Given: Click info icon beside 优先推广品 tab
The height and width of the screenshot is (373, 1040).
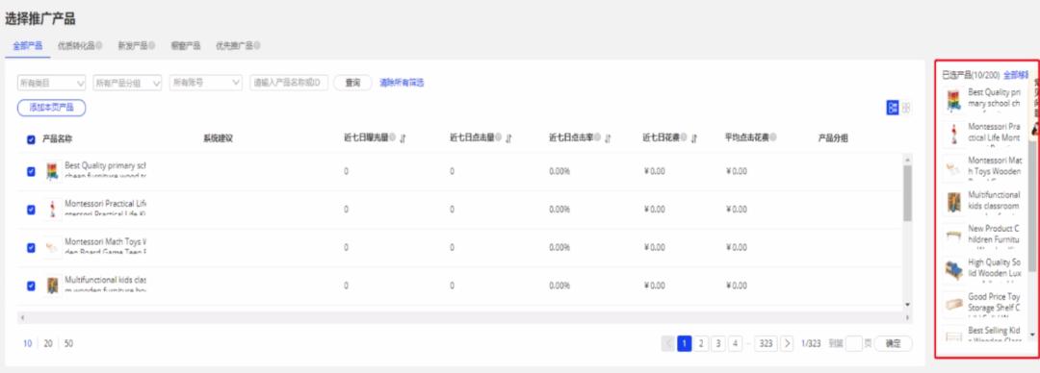Looking at the screenshot, I should click(257, 46).
